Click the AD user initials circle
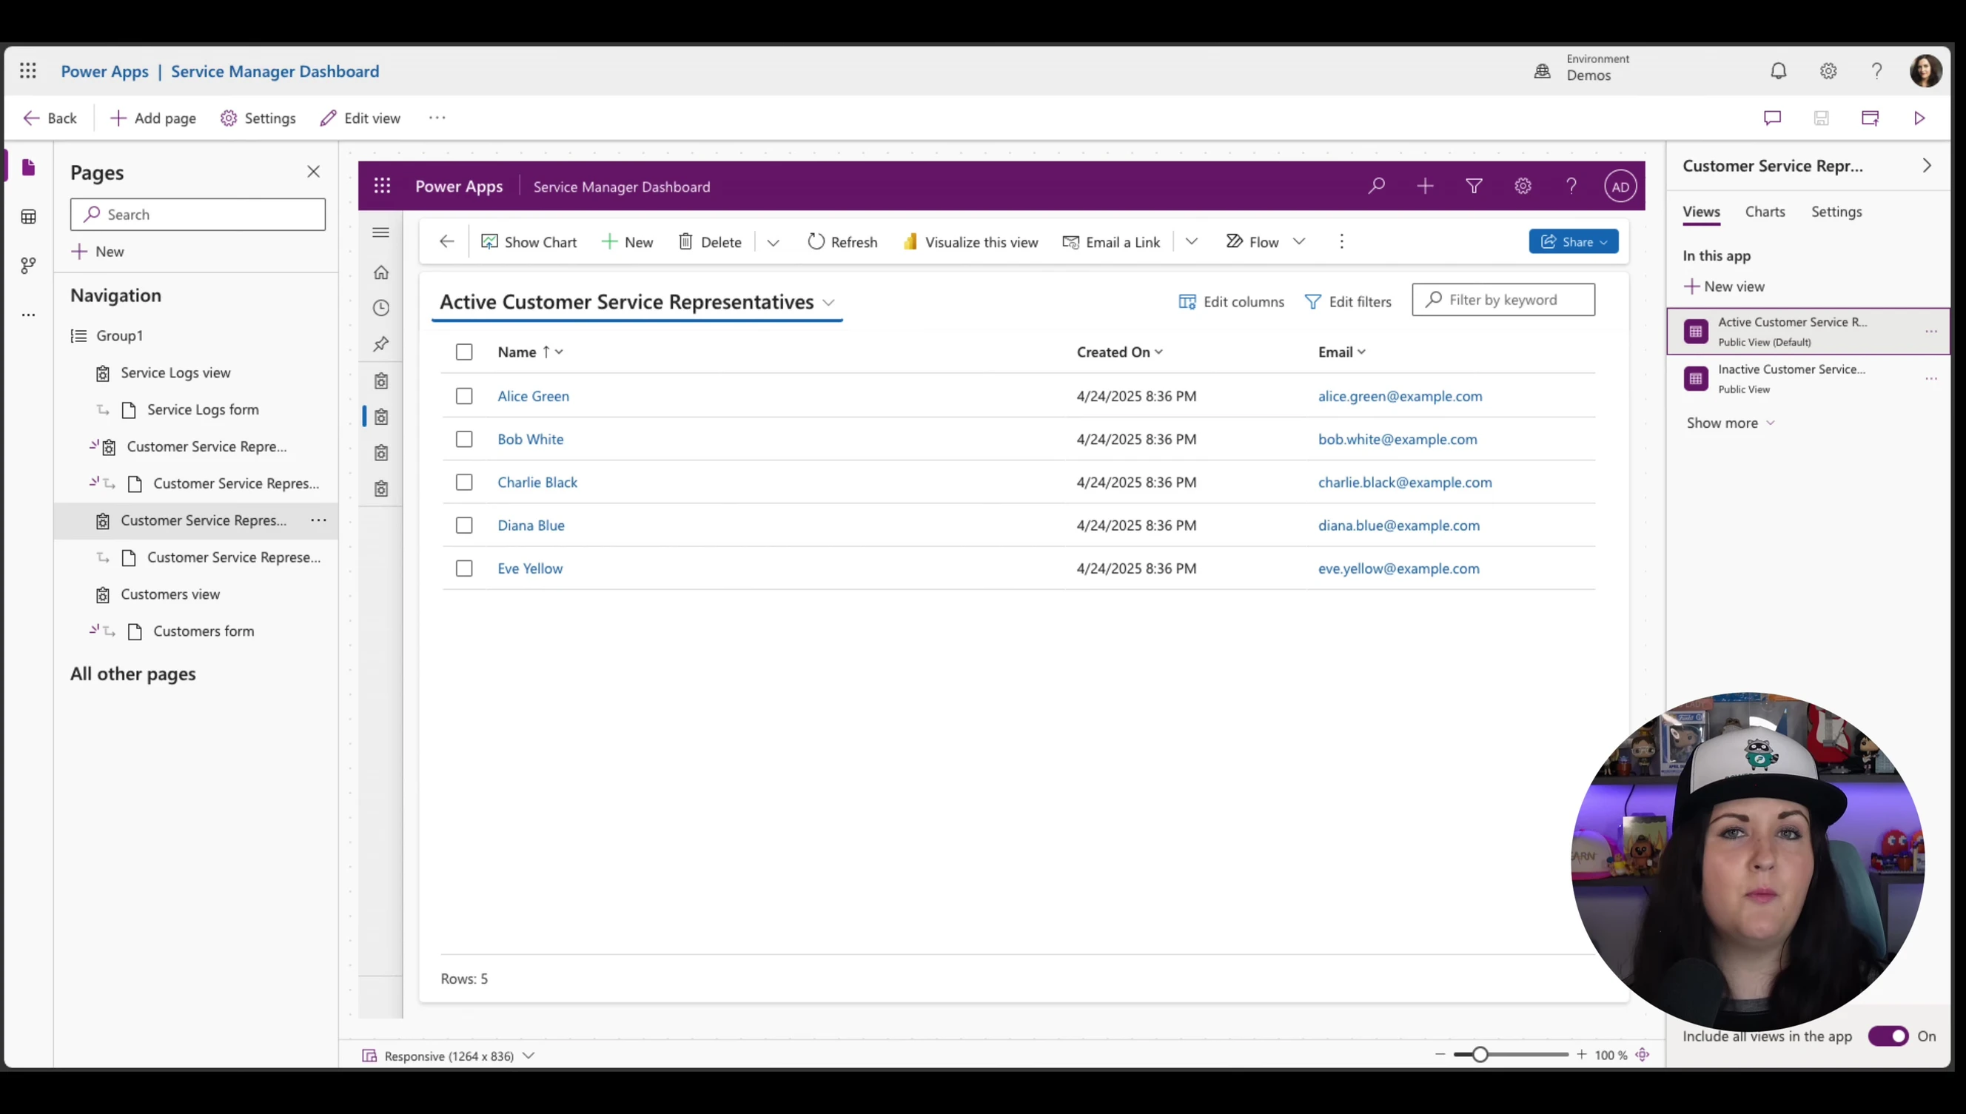 coord(1620,187)
